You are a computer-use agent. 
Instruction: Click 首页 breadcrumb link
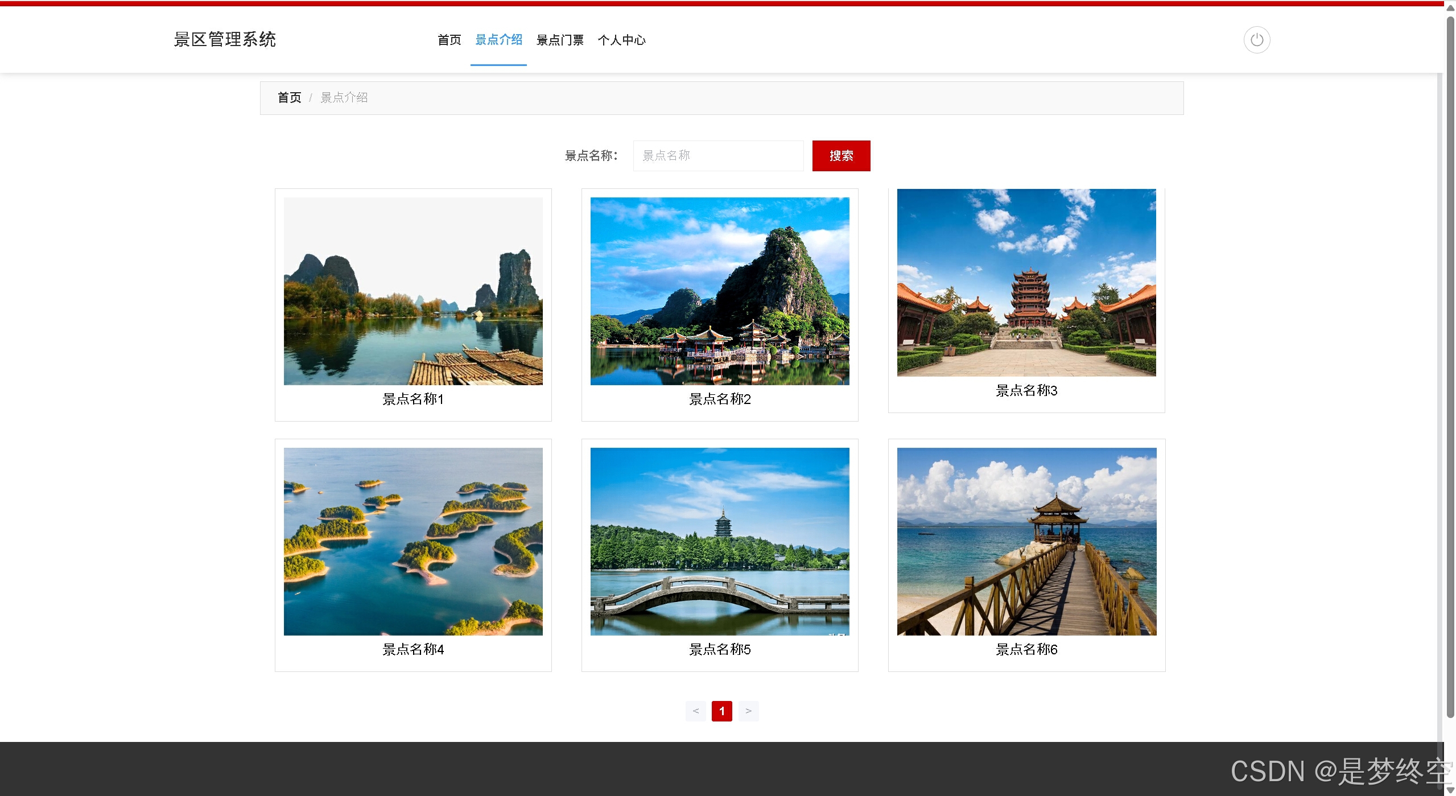pos(289,97)
